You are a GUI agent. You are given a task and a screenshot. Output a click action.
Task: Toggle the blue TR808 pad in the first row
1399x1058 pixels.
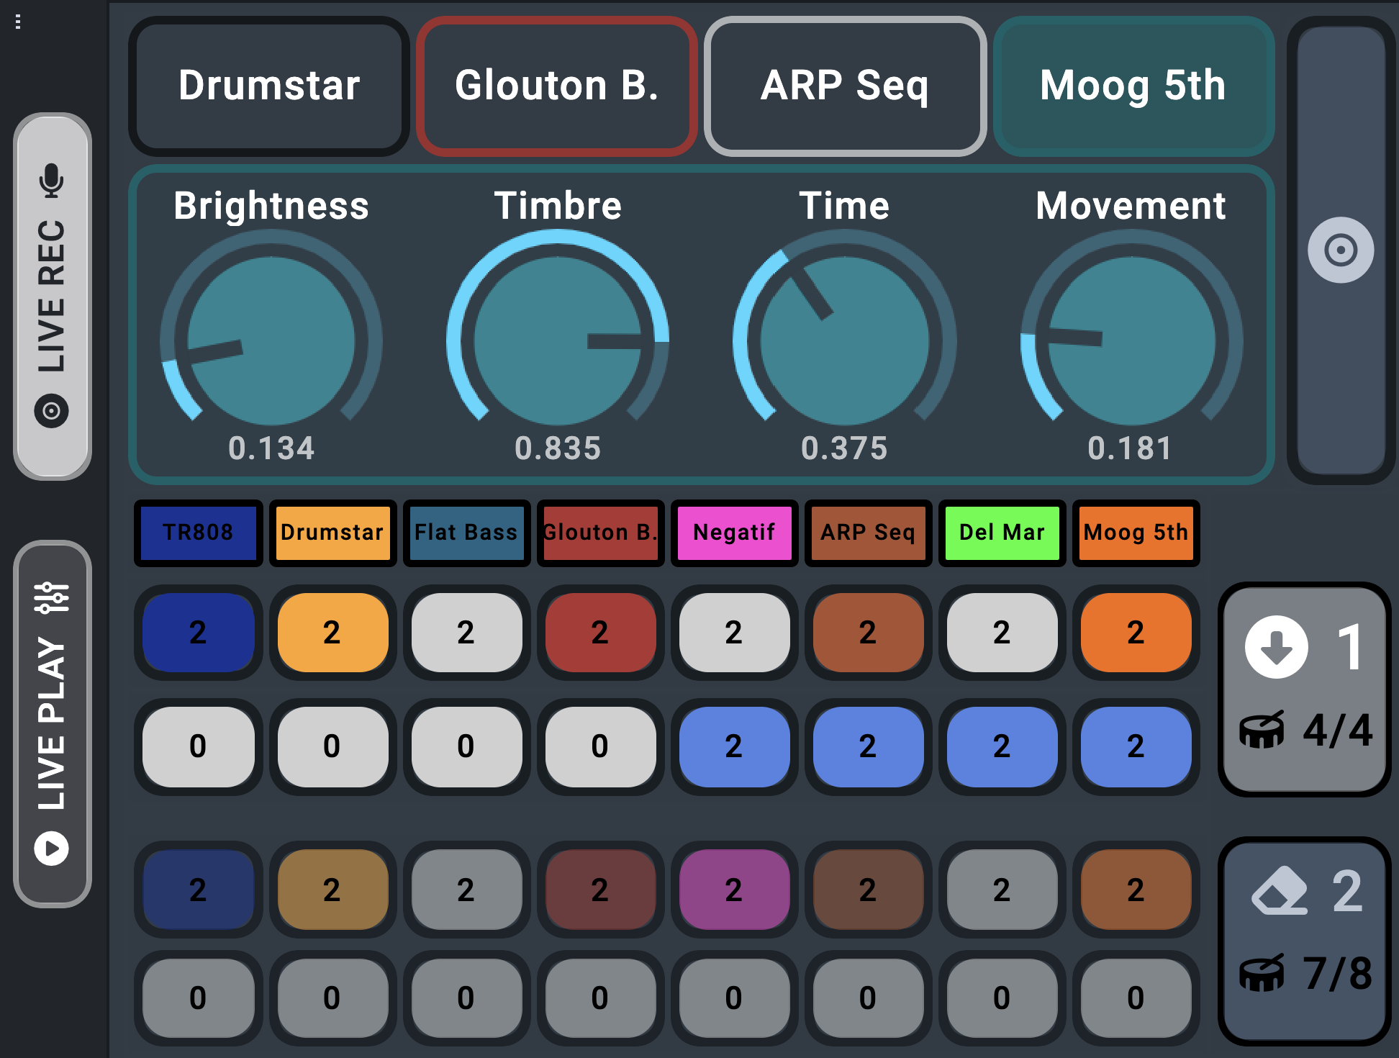[198, 633]
